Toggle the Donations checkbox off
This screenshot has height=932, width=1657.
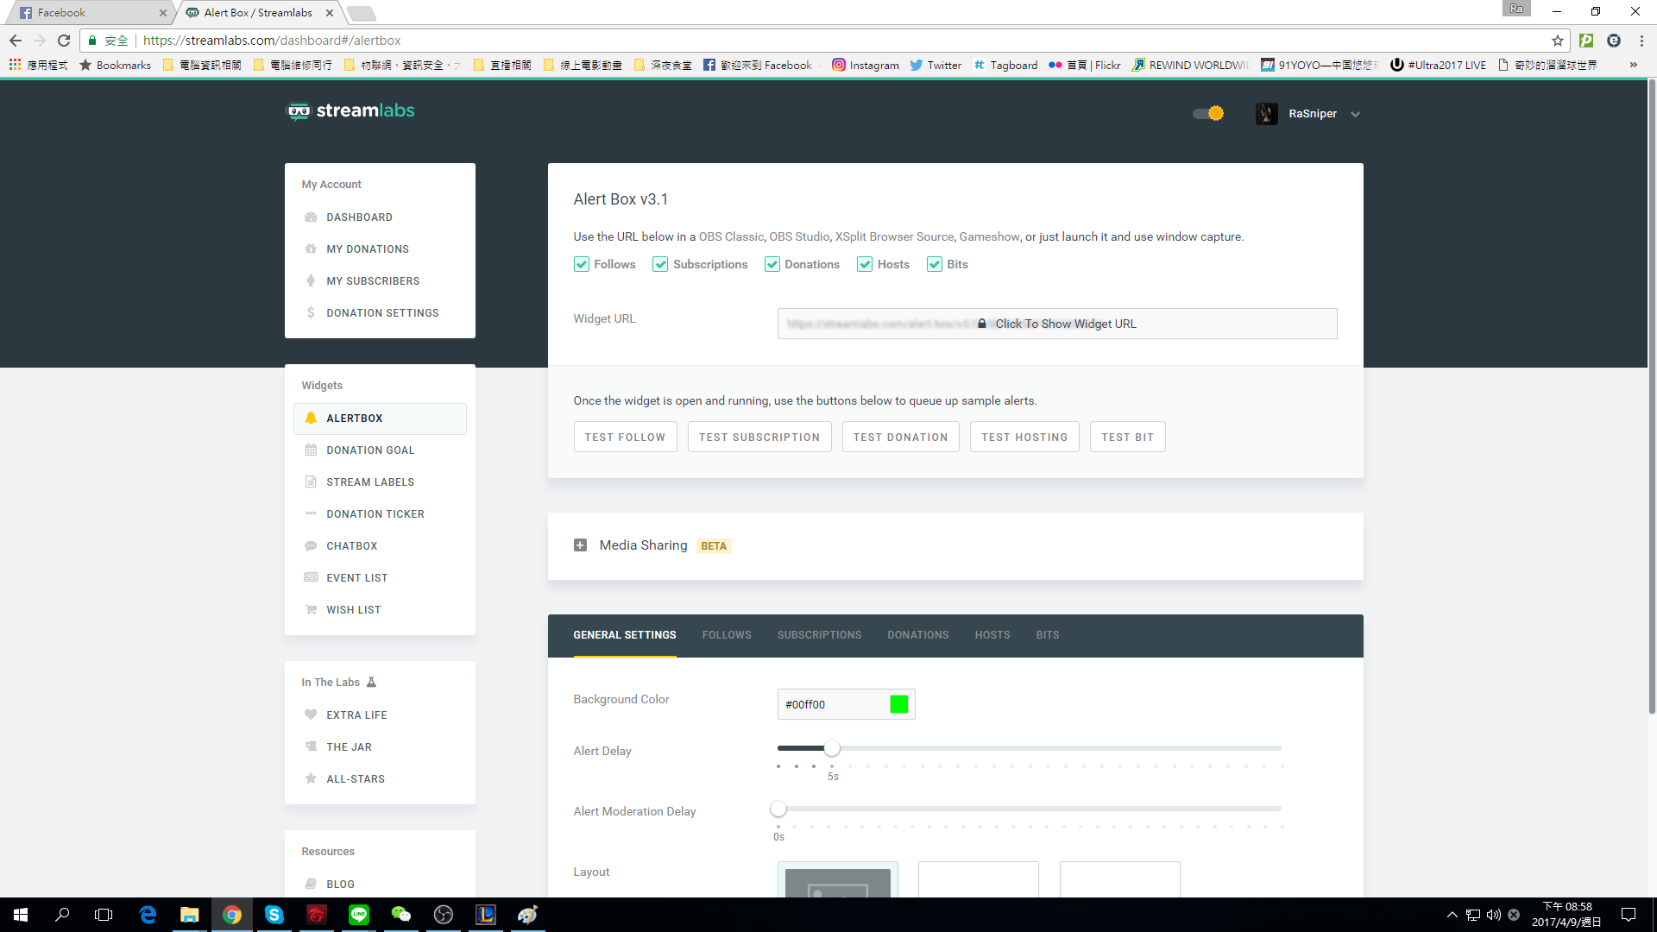point(772,264)
